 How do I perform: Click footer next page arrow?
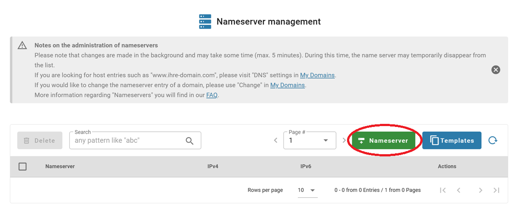tap(481, 190)
